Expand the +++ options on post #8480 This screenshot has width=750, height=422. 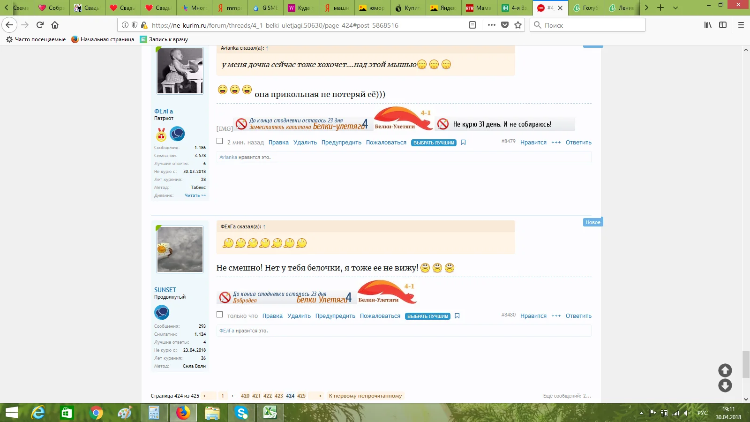pyautogui.click(x=556, y=316)
